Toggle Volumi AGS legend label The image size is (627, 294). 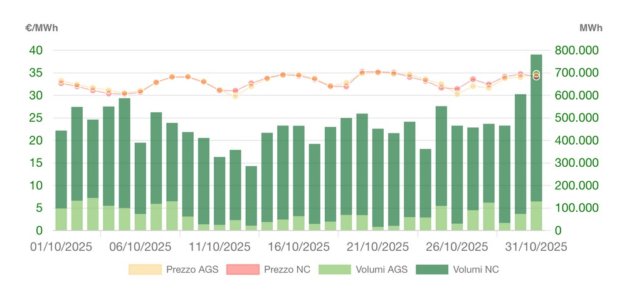pyautogui.click(x=382, y=270)
